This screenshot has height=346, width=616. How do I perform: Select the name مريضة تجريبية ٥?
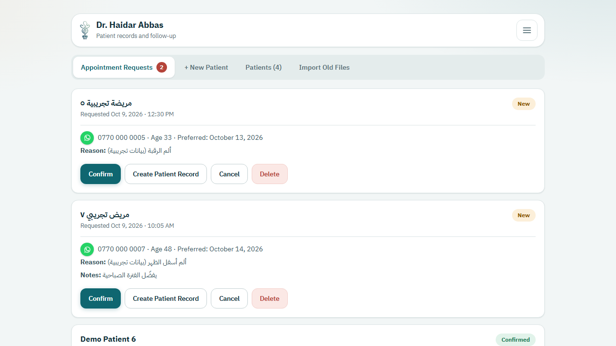click(x=106, y=103)
